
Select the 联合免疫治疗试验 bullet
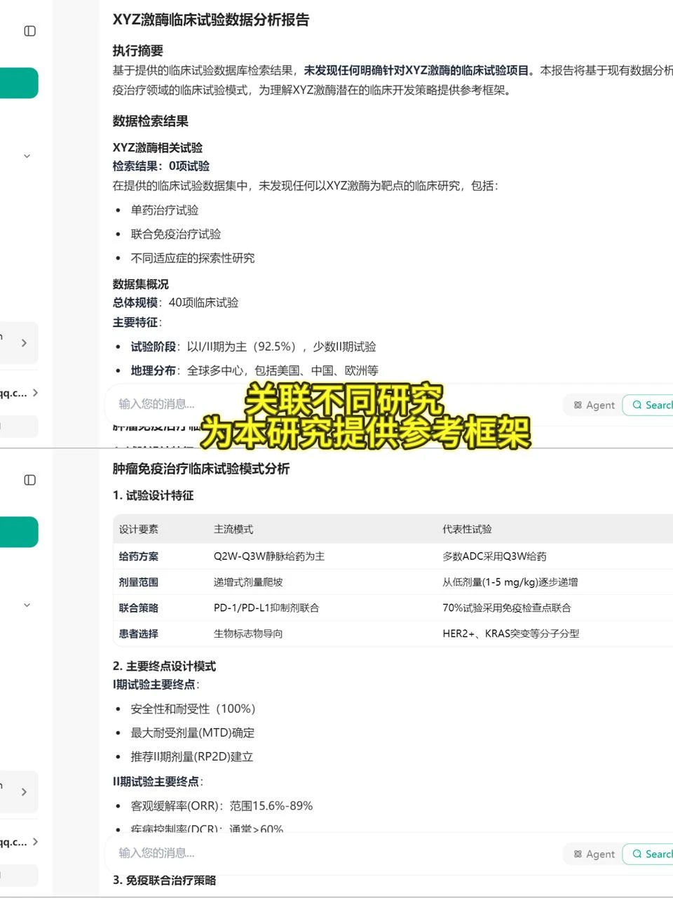coord(176,234)
